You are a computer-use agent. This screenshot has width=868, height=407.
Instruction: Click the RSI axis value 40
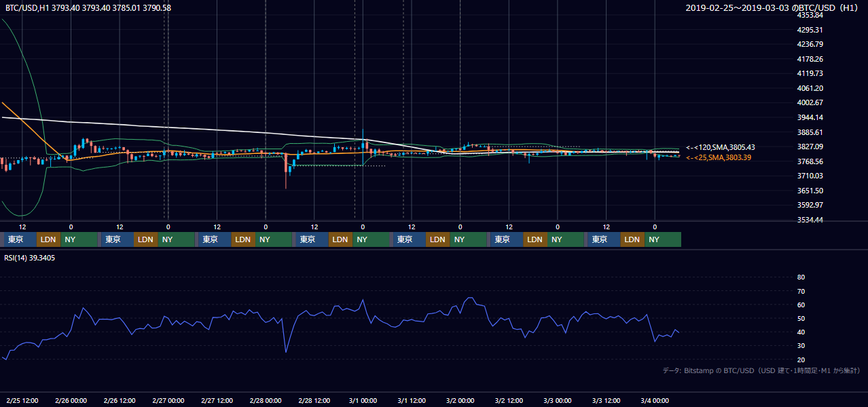[801, 332]
